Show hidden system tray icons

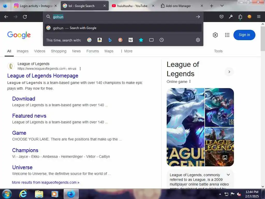pos(220,194)
